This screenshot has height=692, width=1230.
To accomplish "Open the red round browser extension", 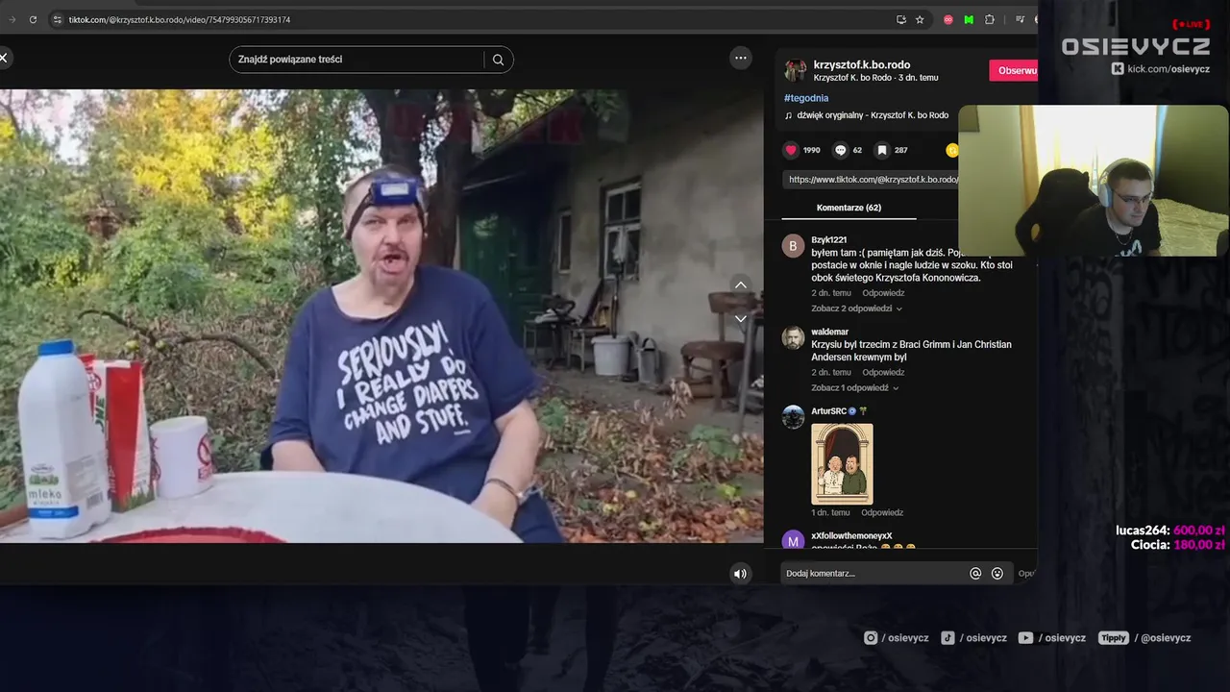I will [948, 19].
